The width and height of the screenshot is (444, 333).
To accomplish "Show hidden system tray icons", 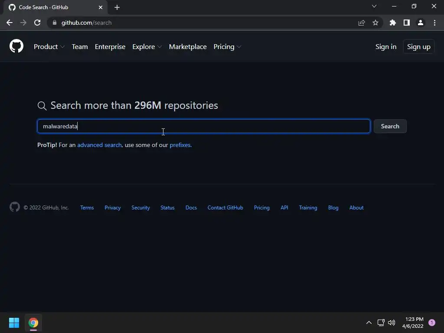I will coord(369,323).
